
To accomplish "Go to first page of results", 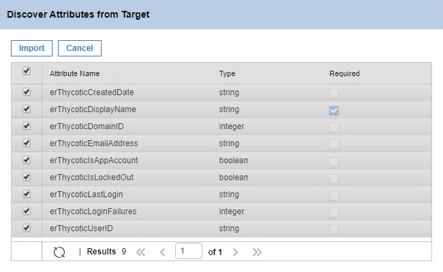I will click(x=140, y=252).
